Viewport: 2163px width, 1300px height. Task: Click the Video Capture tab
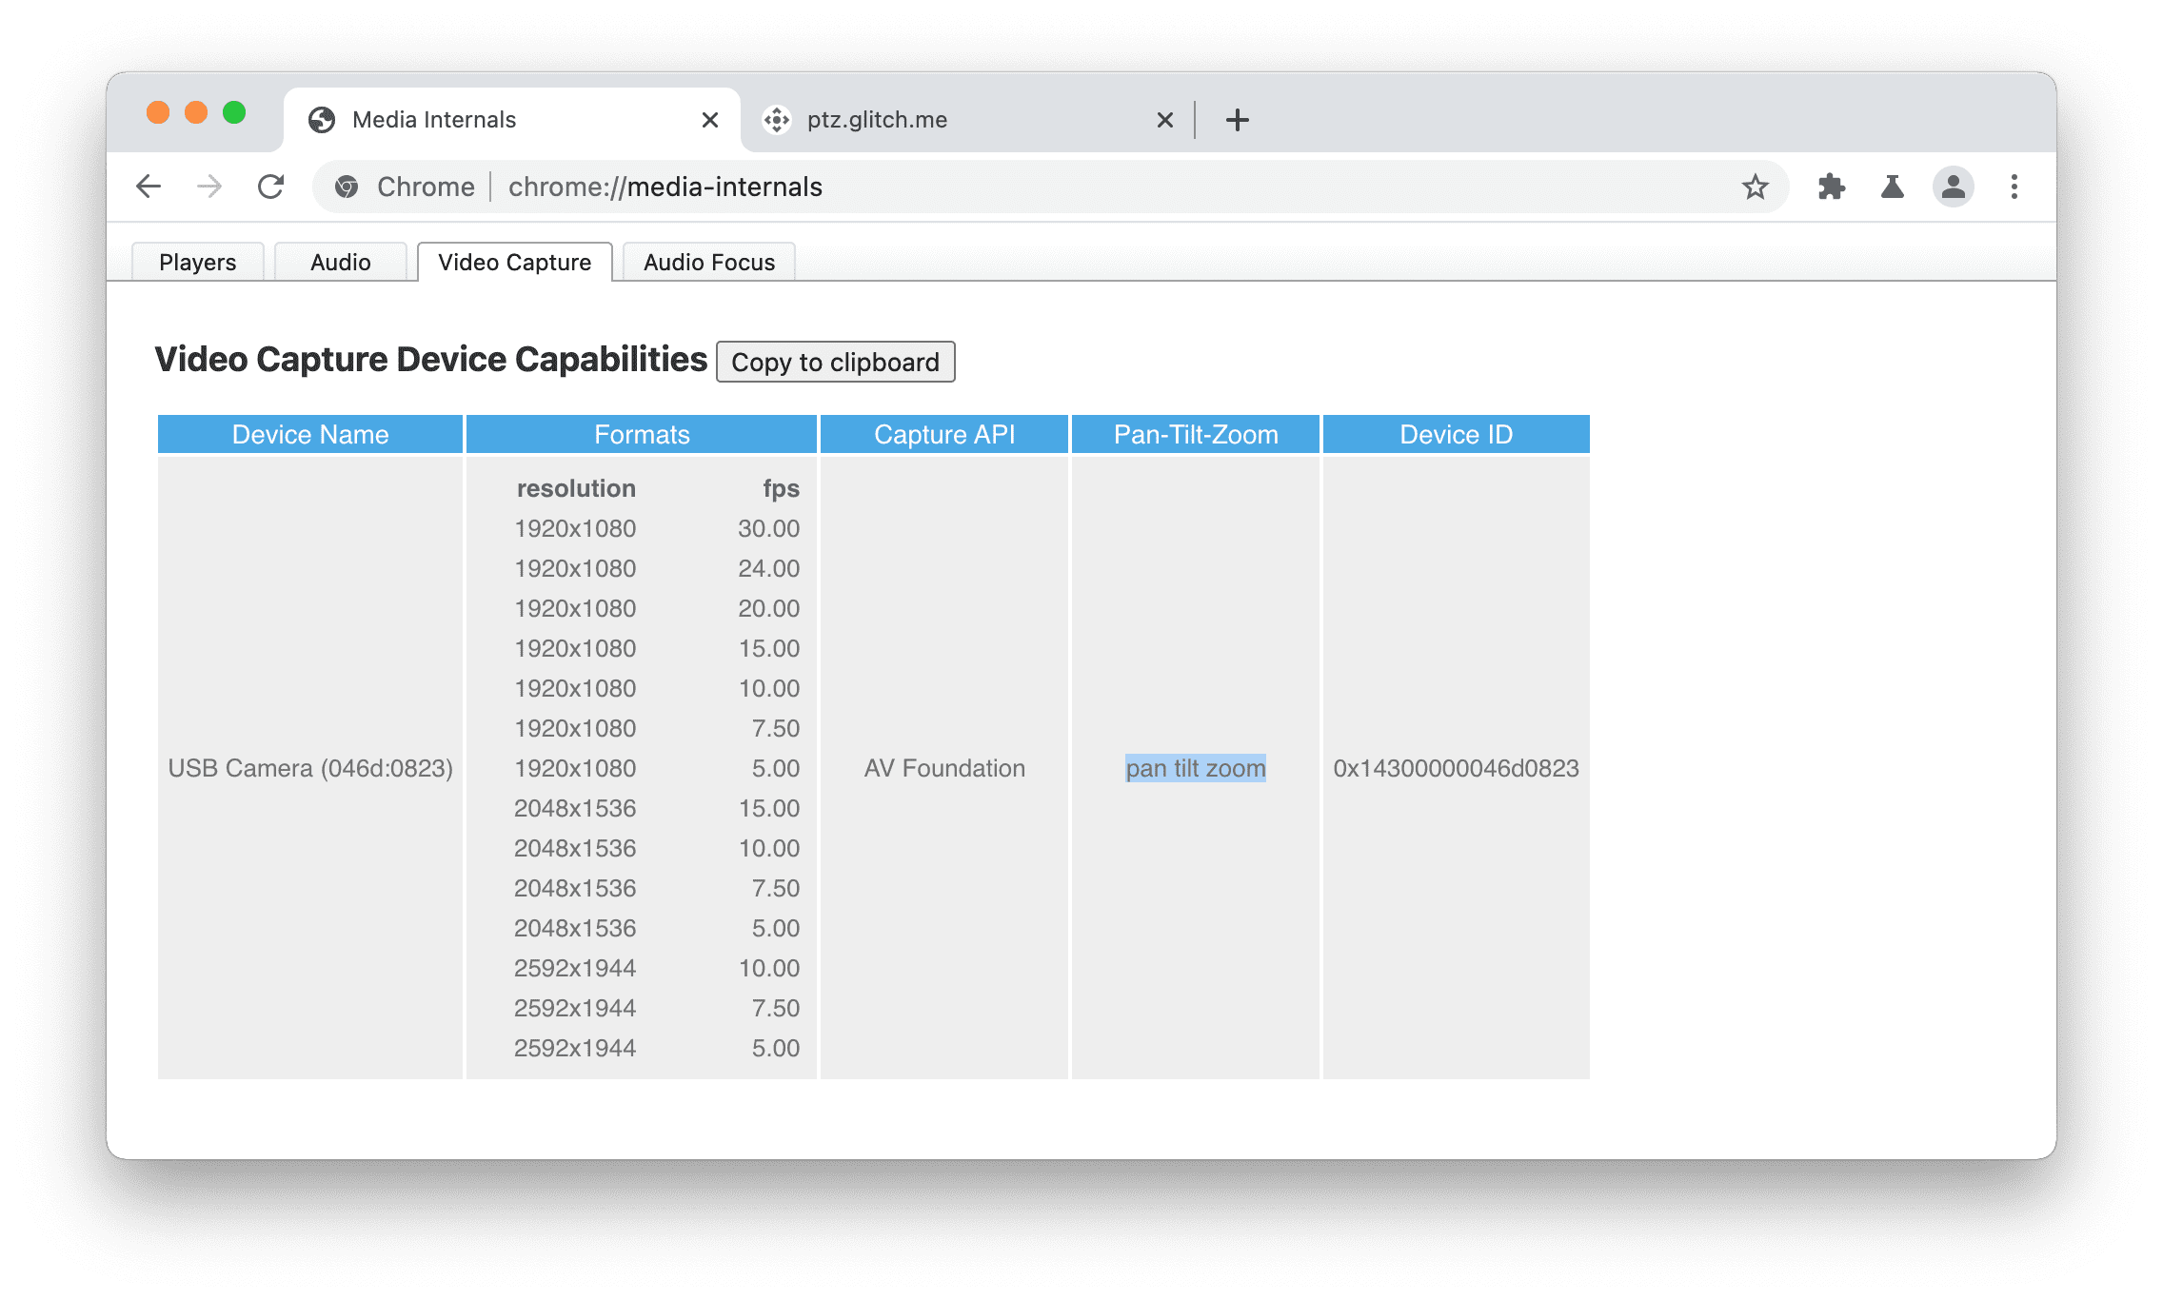(x=514, y=261)
